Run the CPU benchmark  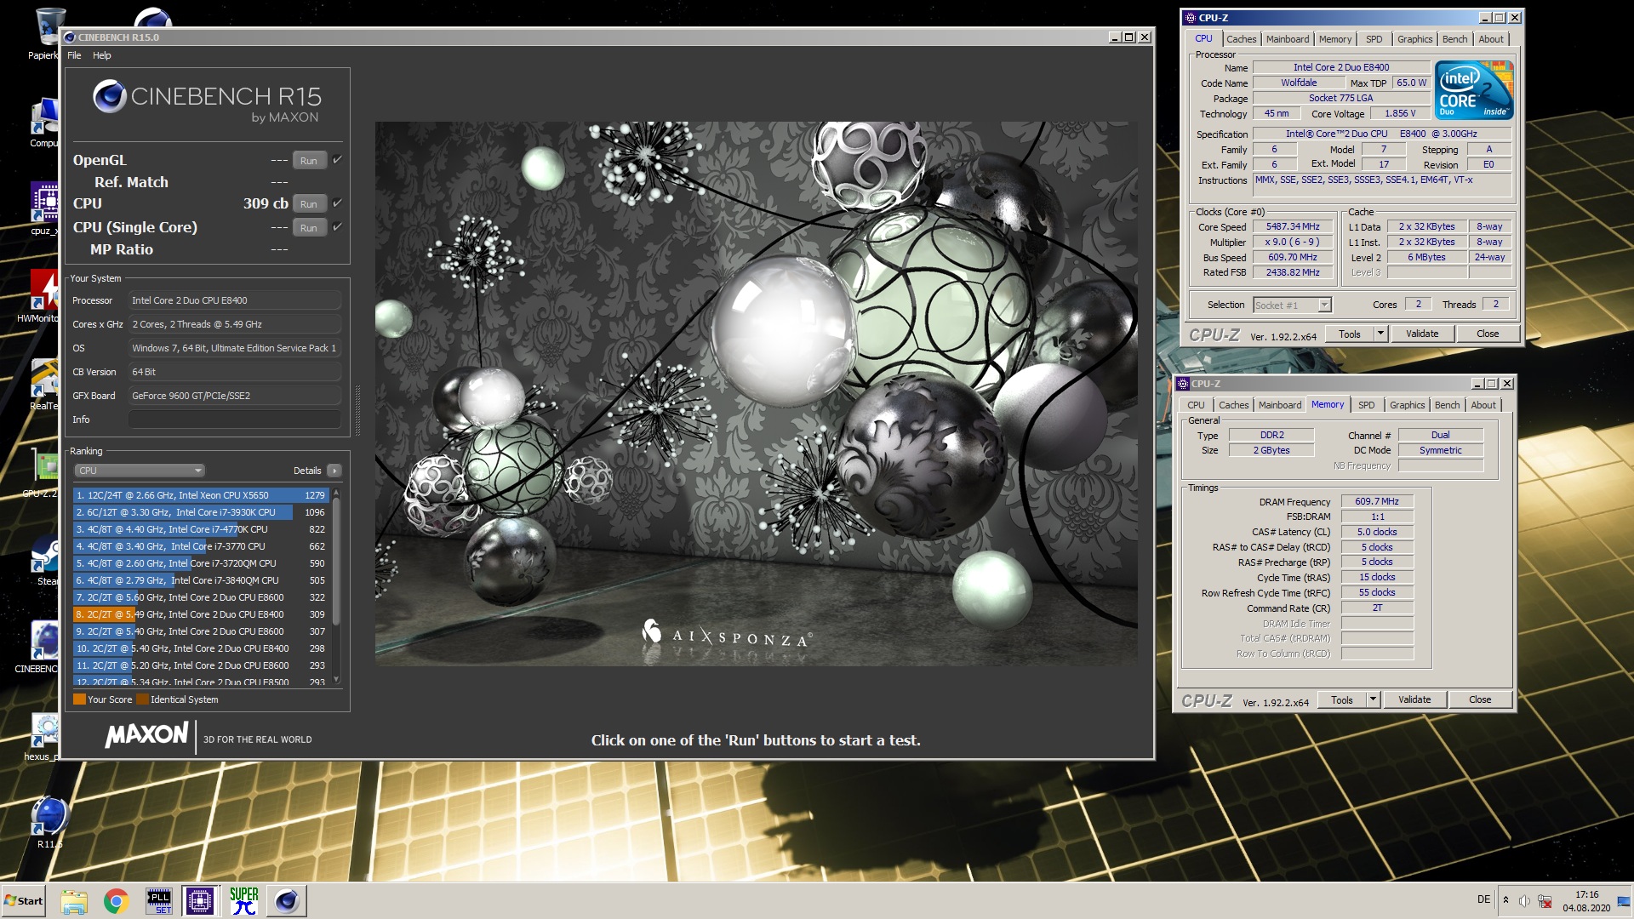pos(309,204)
